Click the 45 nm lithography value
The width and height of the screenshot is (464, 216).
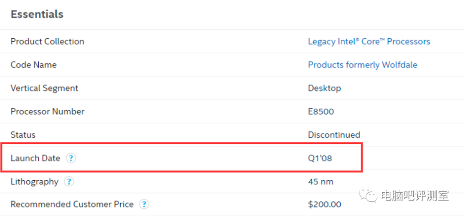(x=321, y=182)
